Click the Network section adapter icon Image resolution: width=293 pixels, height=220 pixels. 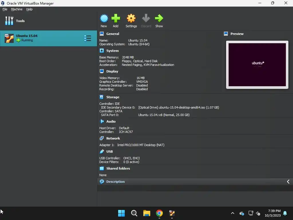pos(102,138)
